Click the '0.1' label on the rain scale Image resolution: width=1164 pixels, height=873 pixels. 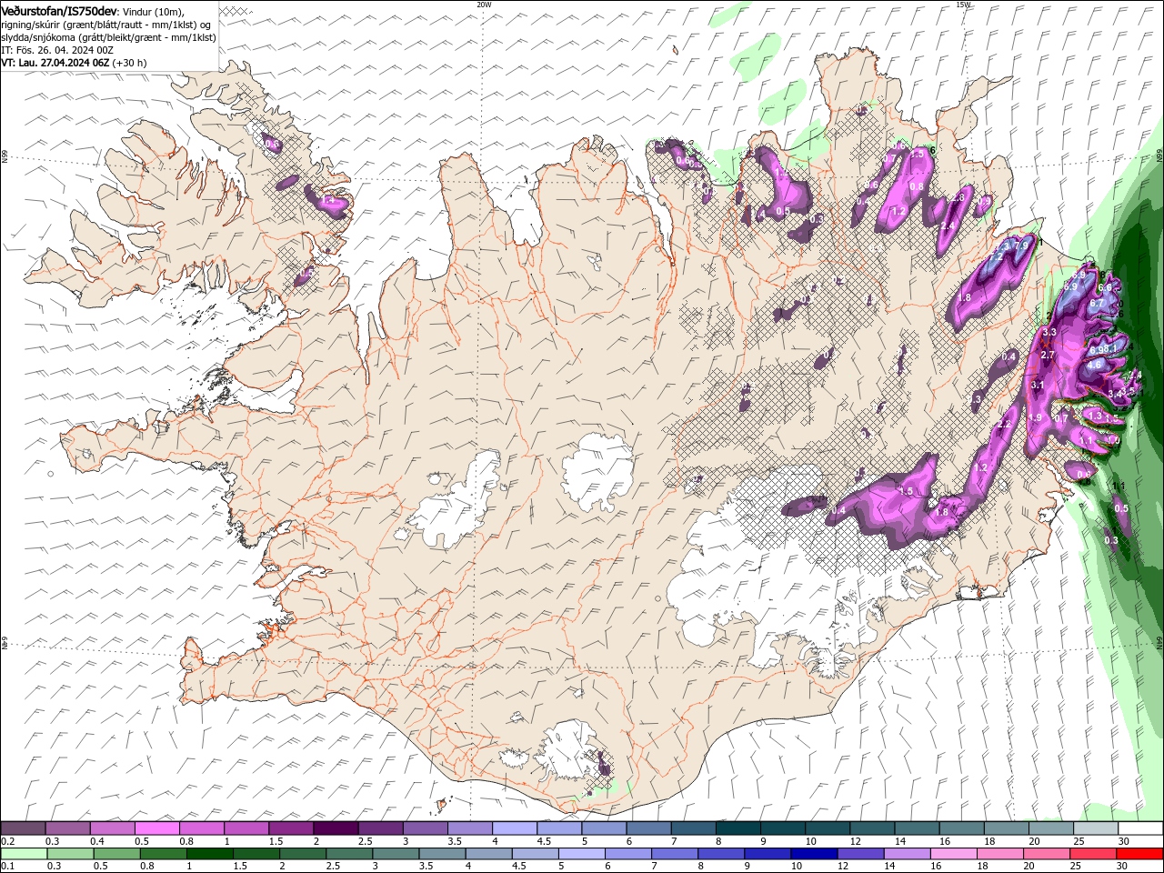(8, 867)
